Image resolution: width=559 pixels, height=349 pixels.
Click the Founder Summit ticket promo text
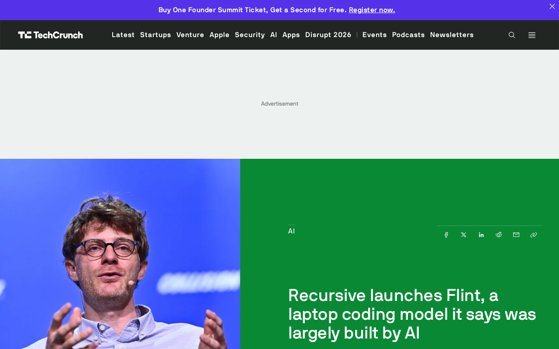tap(252, 10)
